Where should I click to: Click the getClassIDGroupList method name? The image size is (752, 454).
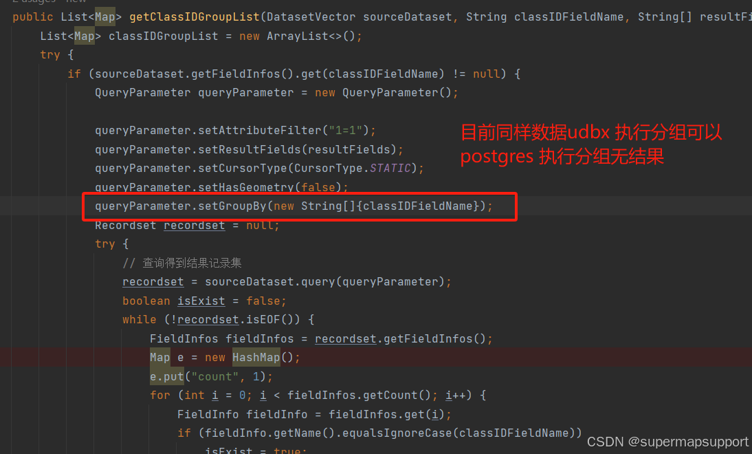(195, 17)
